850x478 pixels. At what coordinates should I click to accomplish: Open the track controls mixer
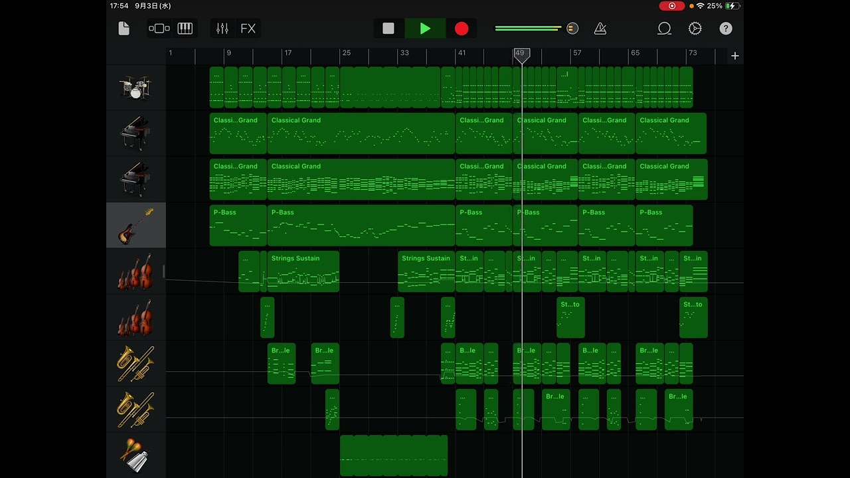pos(222,29)
